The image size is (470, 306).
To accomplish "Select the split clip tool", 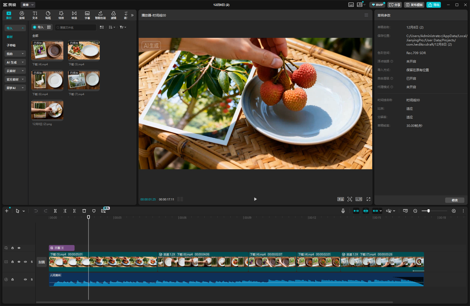I will coord(55,211).
